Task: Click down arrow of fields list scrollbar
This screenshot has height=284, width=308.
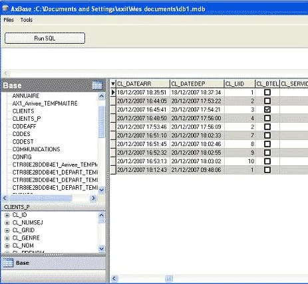Action: pos(101,249)
